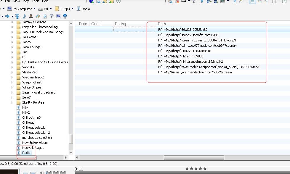Click the person silhouette toolbar icon
290x174 pixels.
tap(31, 16)
